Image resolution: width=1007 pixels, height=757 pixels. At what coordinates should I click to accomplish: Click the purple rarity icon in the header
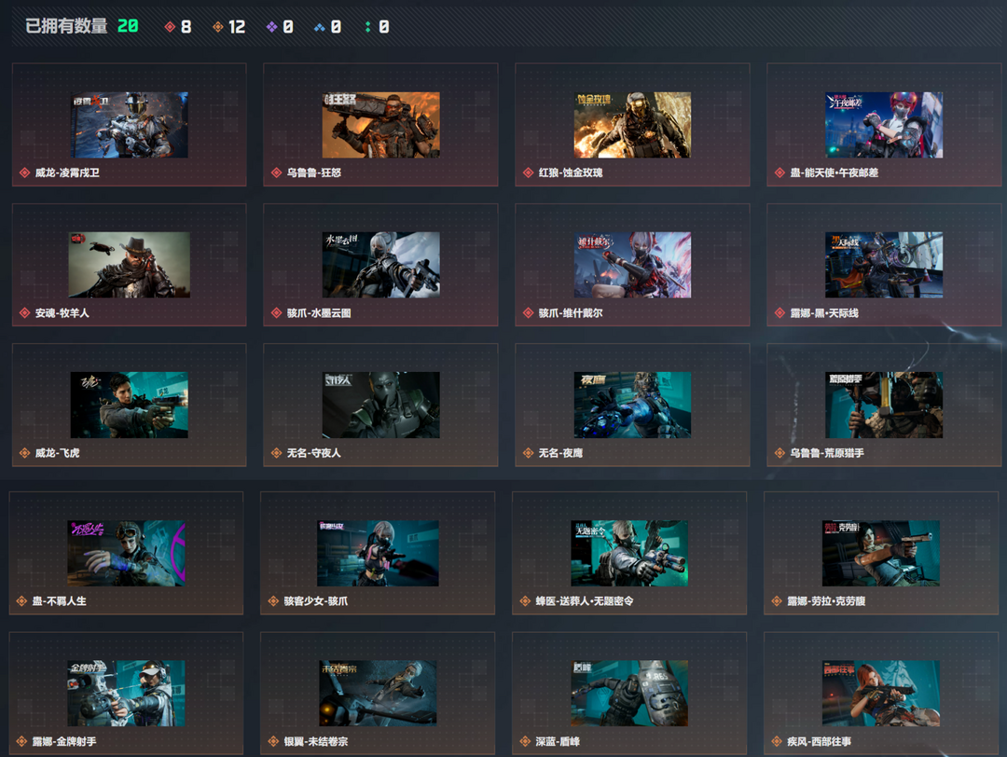(x=271, y=27)
